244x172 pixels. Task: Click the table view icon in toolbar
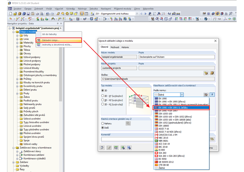pos(86,14)
